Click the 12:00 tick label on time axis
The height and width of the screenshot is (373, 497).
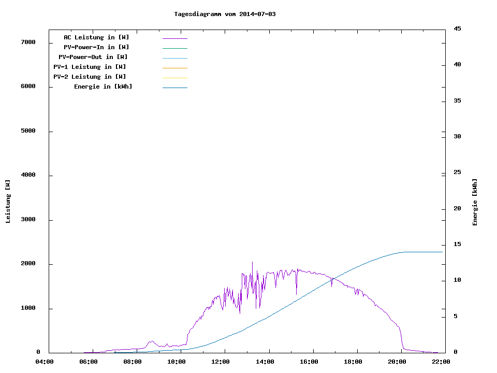(x=221, y=362)
